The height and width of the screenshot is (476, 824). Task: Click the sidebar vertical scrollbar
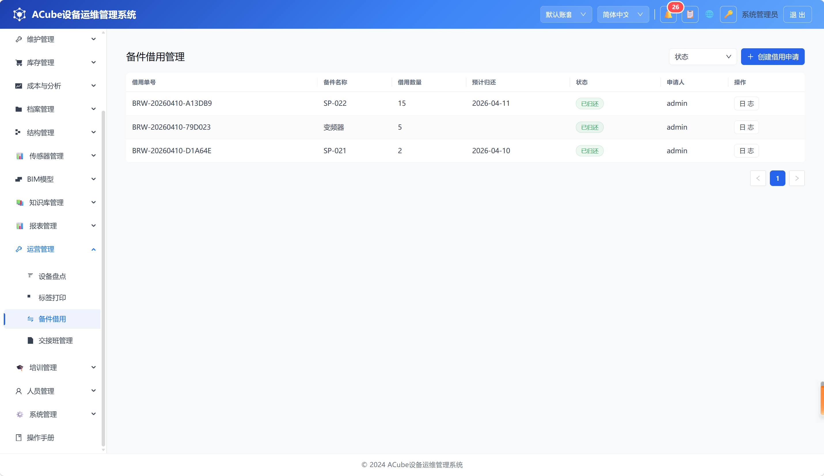(x=103, y=278)
